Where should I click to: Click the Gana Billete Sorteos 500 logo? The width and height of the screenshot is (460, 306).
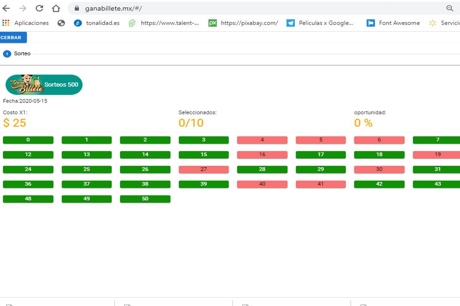pyautogui.click(x=44, y=85)
